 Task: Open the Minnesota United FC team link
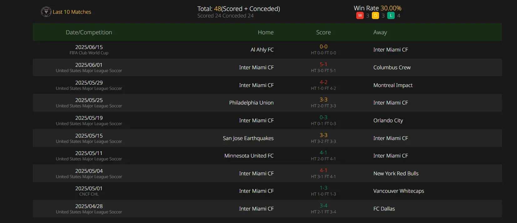249,156
